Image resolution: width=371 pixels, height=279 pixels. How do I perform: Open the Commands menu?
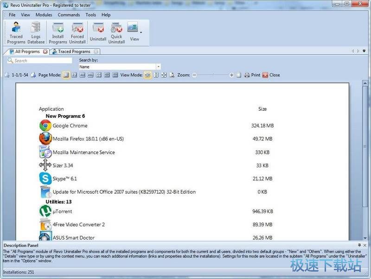pyautogui.click(x=69, y=14)
